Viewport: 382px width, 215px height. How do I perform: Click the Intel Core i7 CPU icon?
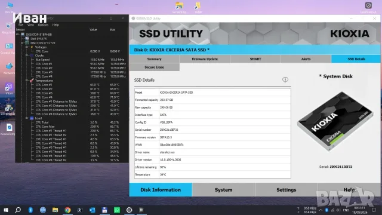click(27, 43)
